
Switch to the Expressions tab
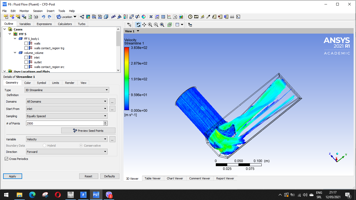click(x=44, y=24)
